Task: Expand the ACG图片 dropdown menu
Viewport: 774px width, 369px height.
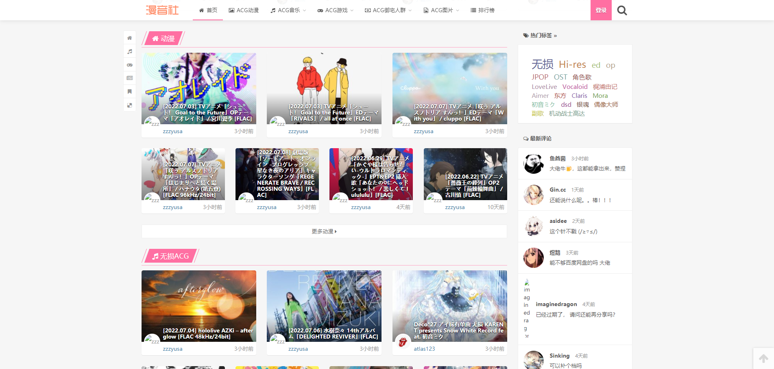Action: (441, 10)
